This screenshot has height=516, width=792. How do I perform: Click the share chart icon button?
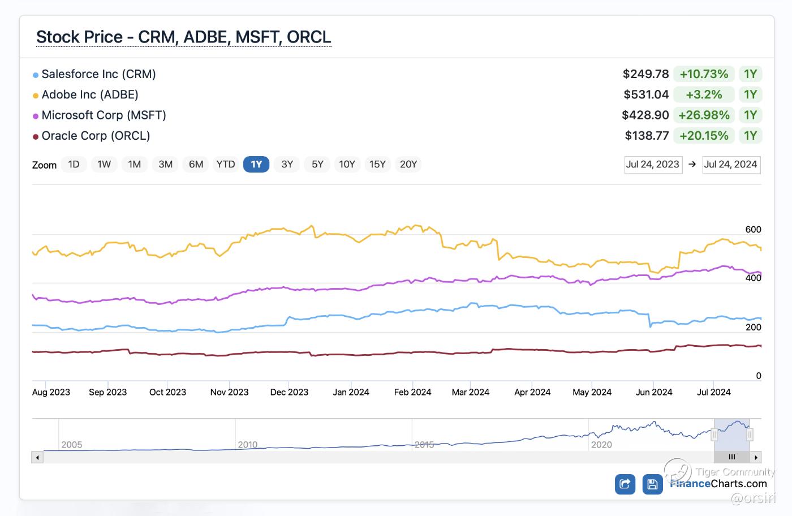625,484
